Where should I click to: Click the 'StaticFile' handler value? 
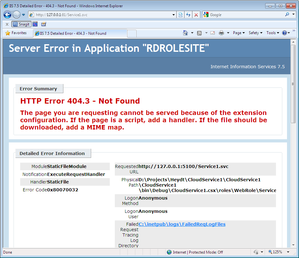[x=58, y=182]
